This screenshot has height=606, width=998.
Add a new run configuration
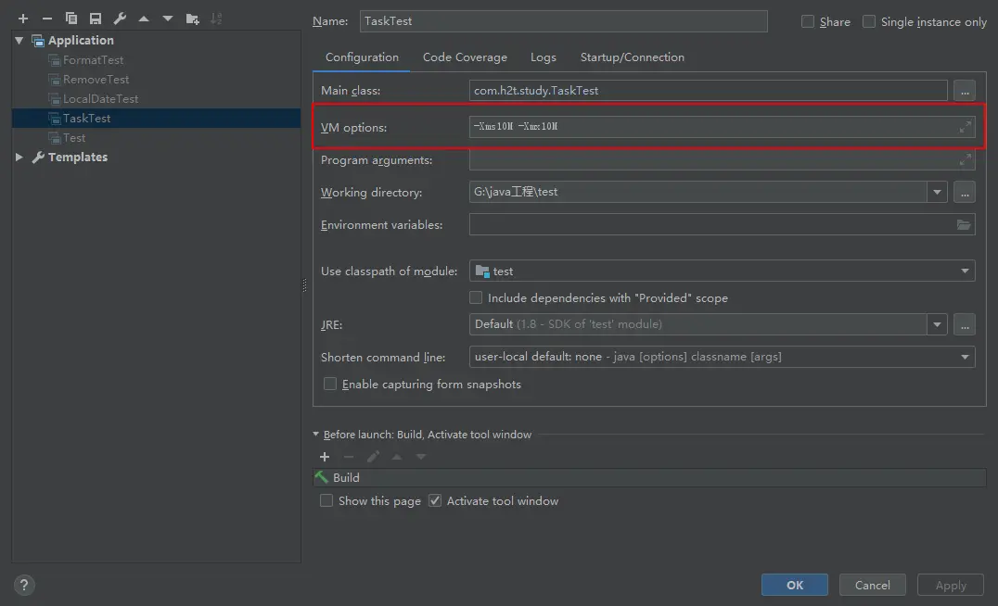(x=23, y=19)
